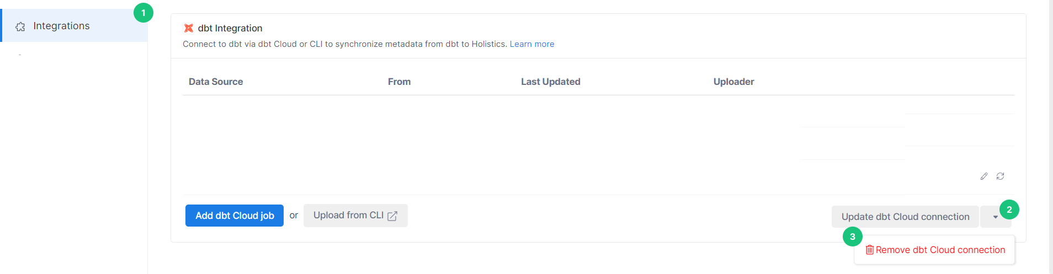Click the orange dbt logo icon
Viewport: 1053px width, 274px height.
(189, 28)
